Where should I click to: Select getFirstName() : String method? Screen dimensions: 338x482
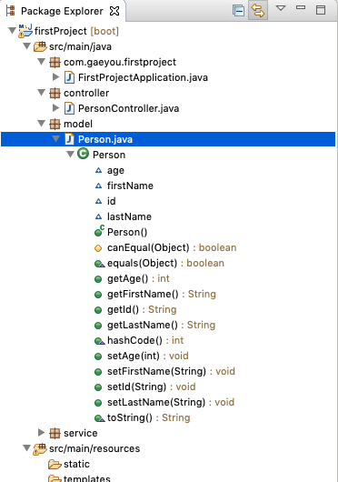coord(162,294)
